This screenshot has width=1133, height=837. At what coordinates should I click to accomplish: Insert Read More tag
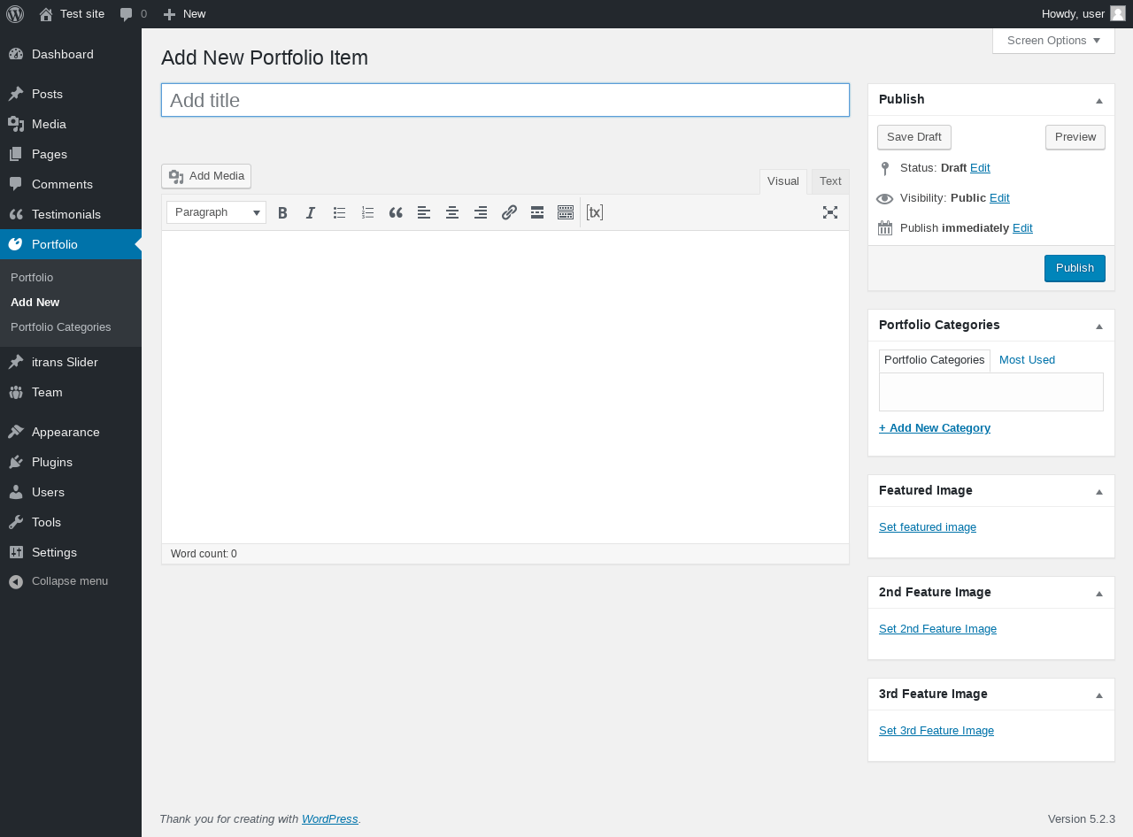[x=537, y=212]
